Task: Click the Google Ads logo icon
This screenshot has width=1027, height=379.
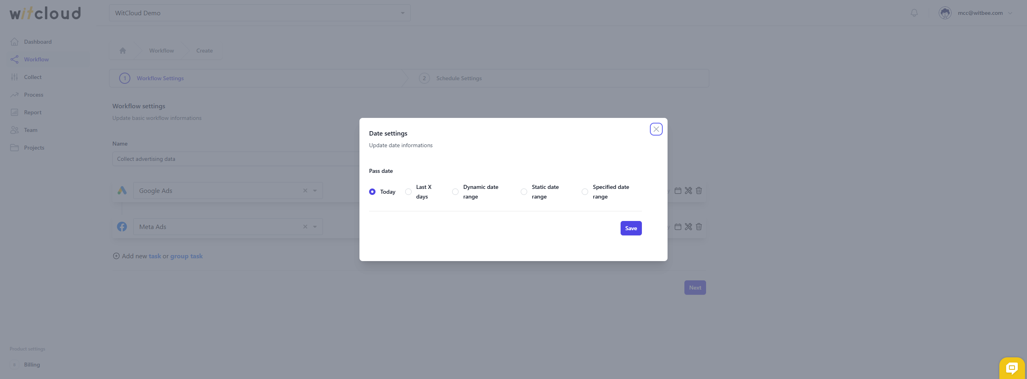Action: 122,191
